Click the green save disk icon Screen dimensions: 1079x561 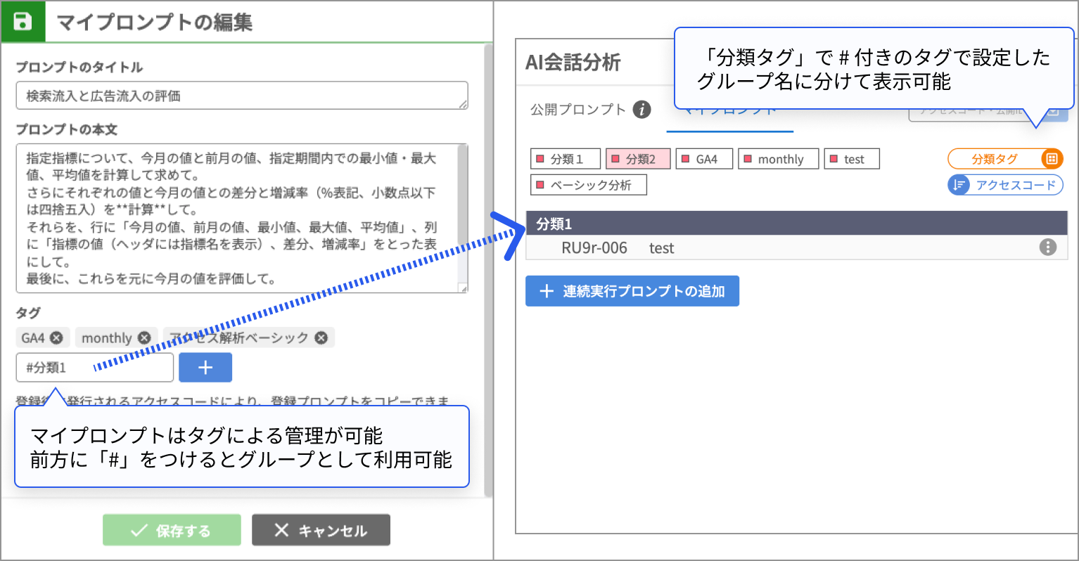click(x=23, y=21)
